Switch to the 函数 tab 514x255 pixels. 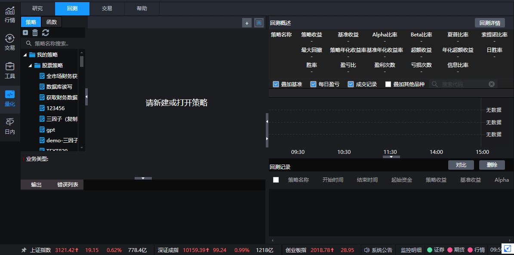tap(52, 22)
